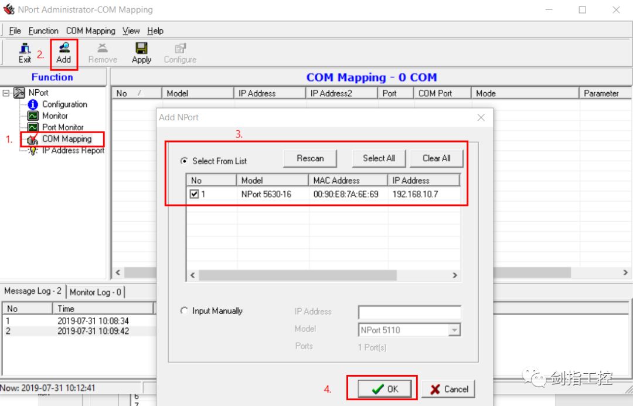Viewport: 633px width, 406px height.
Task: Uncheck the NPort 5630-16 row checkbox
Action: point(194,194)
